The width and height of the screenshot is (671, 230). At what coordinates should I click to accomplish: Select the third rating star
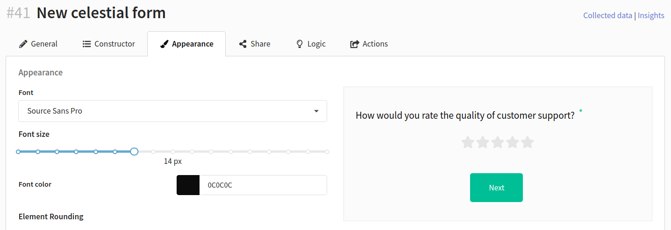(498, 142)
